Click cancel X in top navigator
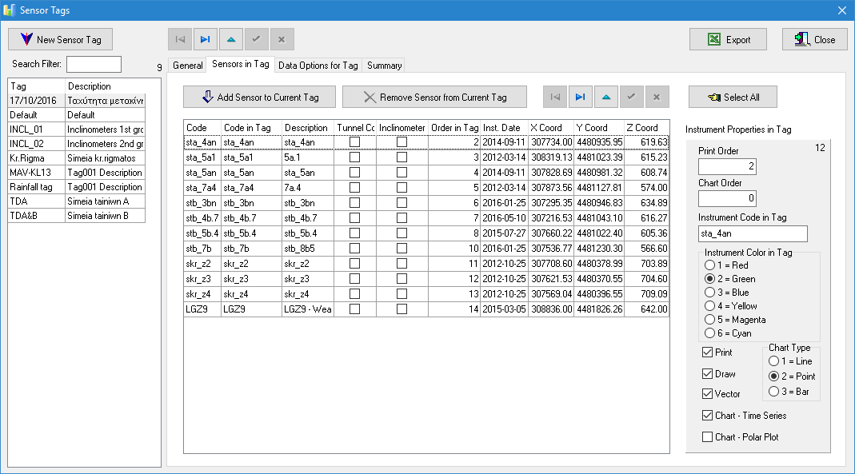This screenshot has width=855, height=474. [282, 39]
